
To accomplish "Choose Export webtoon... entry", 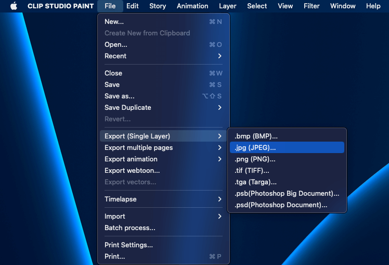I will (x=163, y=170).
